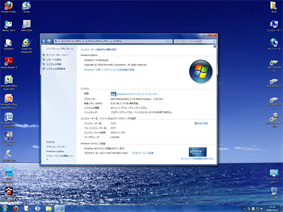This screenshot has width=283, height=212.
Task: Select the Jane Style desktop icon
Action: pyautogui.click(x=27, y=25)
